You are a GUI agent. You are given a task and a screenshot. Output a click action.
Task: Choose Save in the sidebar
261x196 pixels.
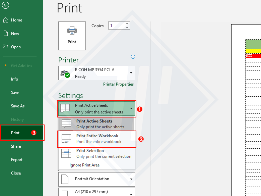pos(15,93)
